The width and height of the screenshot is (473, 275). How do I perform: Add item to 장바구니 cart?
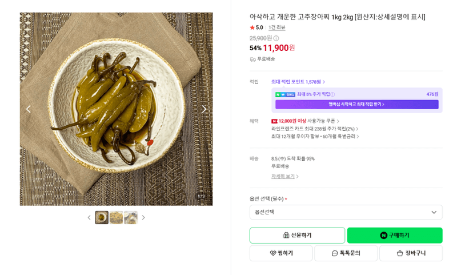pyautogui.click(x=411, y=253)
